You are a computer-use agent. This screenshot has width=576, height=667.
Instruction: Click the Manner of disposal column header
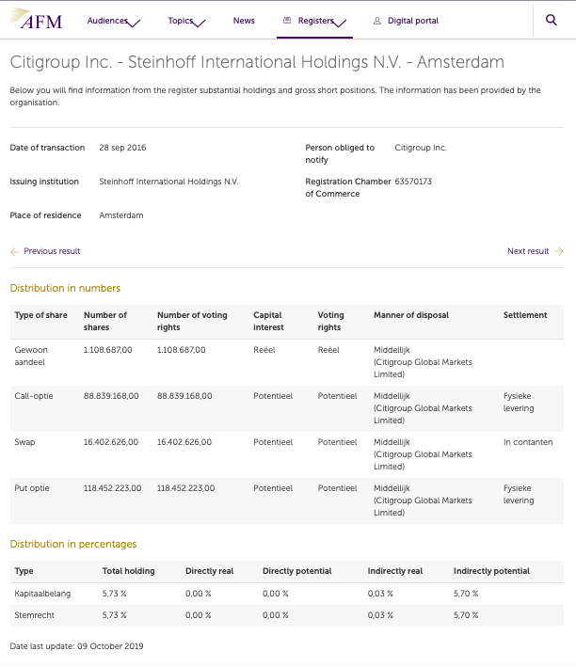[x=411, y=315]
